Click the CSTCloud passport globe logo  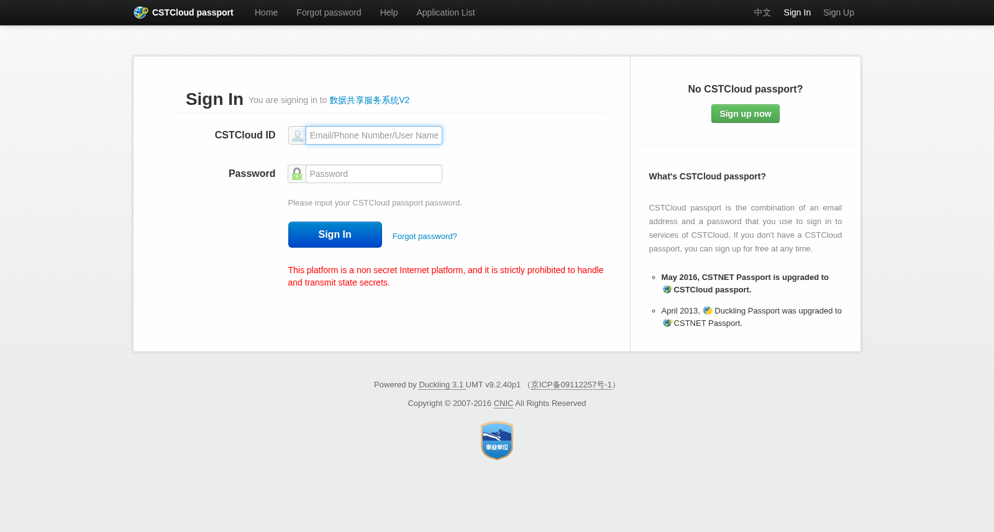141,12
